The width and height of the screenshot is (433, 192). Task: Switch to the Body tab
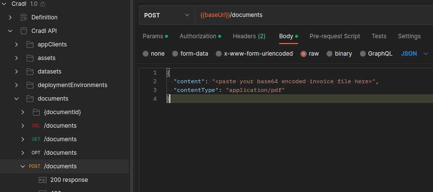288,36
